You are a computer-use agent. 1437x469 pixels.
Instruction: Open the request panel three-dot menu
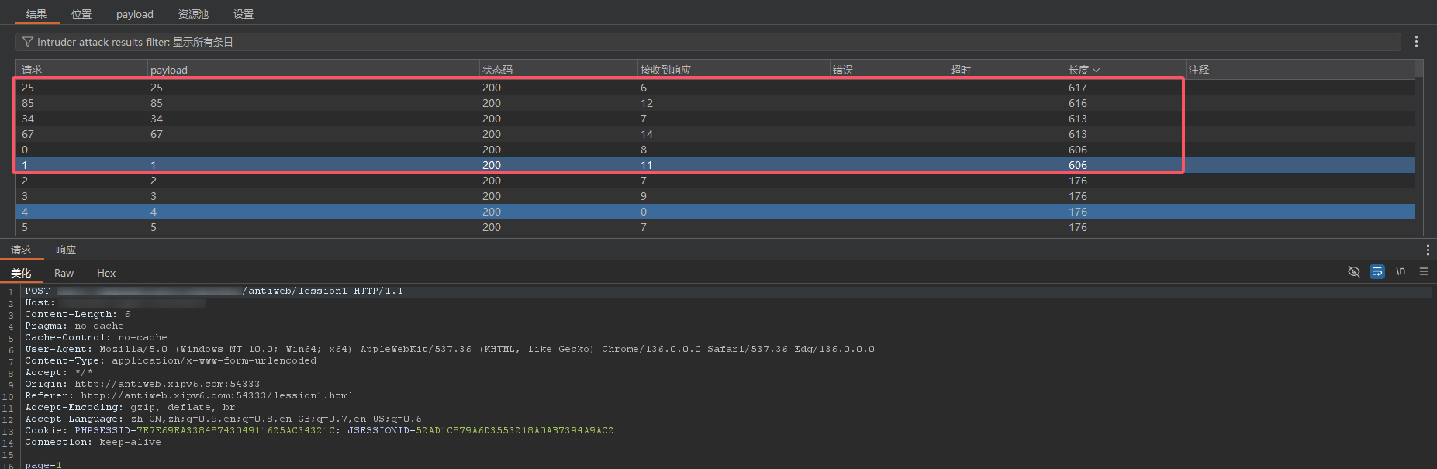[1428, 250]
